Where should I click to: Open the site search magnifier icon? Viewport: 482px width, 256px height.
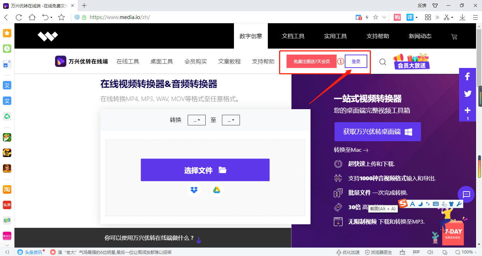click(382, 61)
